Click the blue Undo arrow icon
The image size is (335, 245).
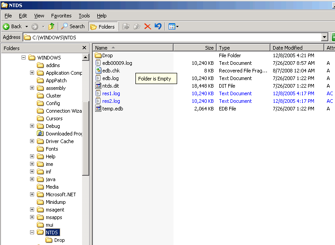coord(158,26)
